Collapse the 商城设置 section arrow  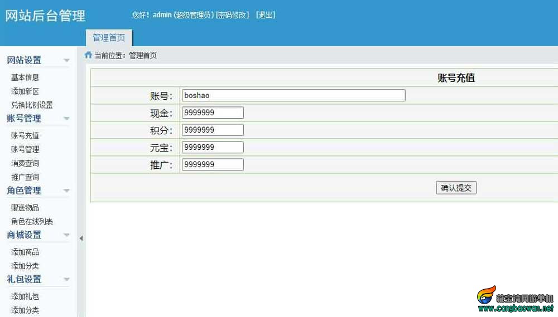point(66,235)
